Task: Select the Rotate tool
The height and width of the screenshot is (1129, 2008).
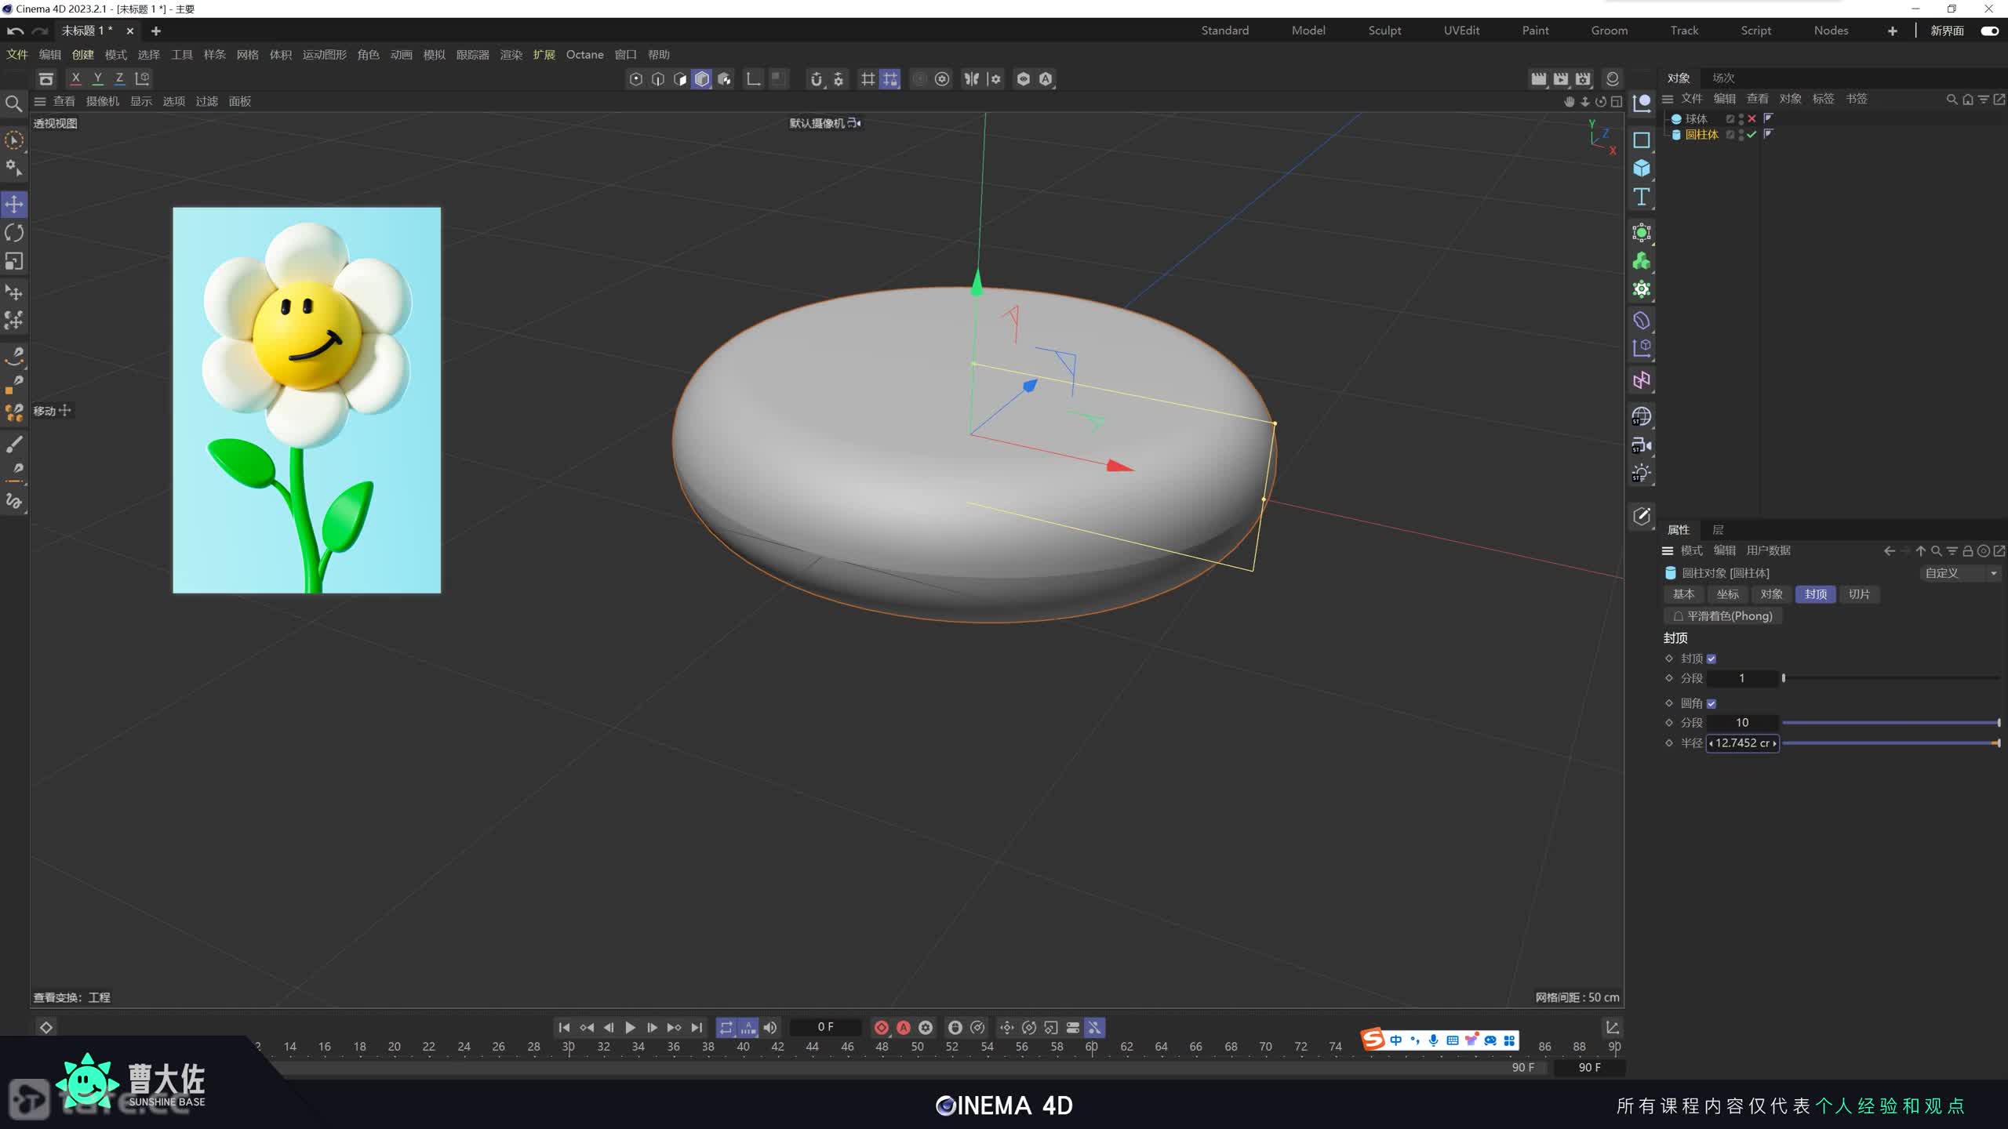Action: tap(14, 233)
